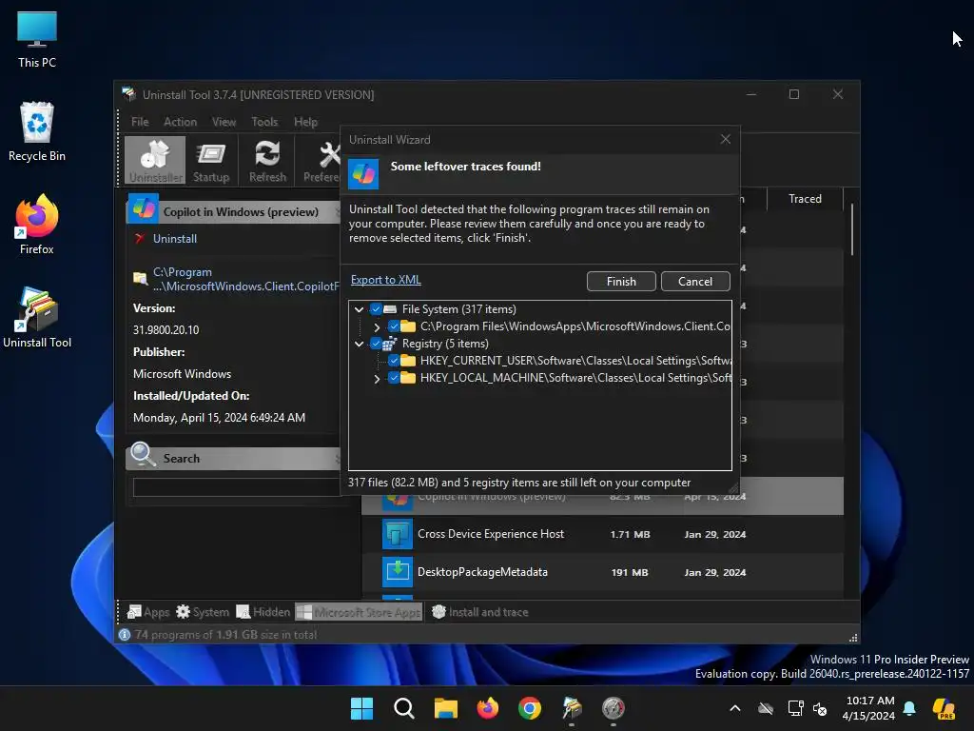
Task: Click the Traced column header
Action: [805, 199]
